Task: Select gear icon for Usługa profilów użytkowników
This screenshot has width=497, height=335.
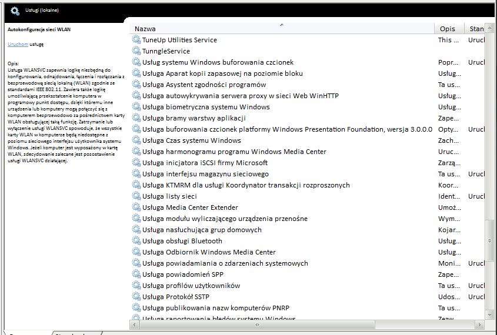Action: point(136,285)
